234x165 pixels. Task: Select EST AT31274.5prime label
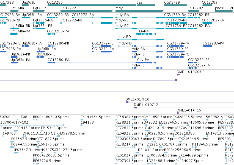[x=68, y=150]
